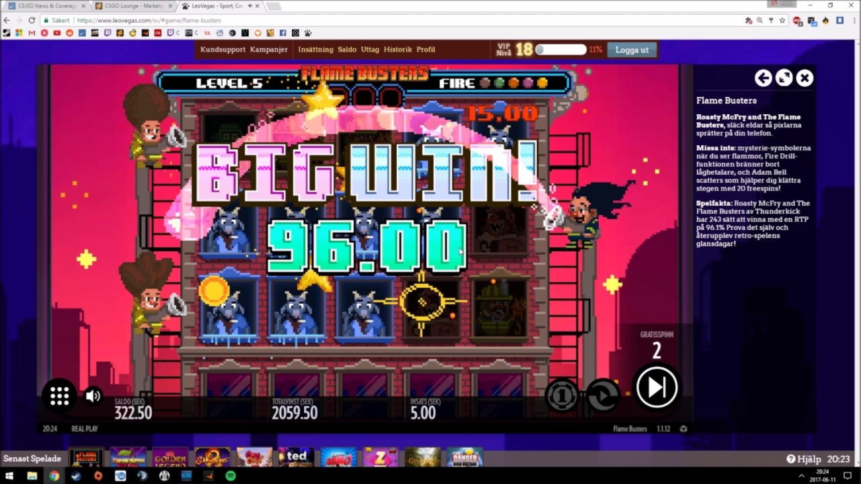Open the Kampanjer menu item
The image size is (861, 484).
pos(268,50)
